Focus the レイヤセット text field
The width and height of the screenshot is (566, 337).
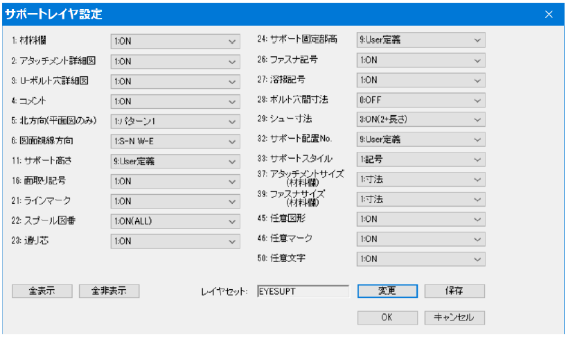[303, 291]
